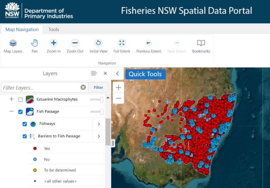Uncheck the Barriers to Fish Passage checkbox
270x188 pixels.
(25, 136)
